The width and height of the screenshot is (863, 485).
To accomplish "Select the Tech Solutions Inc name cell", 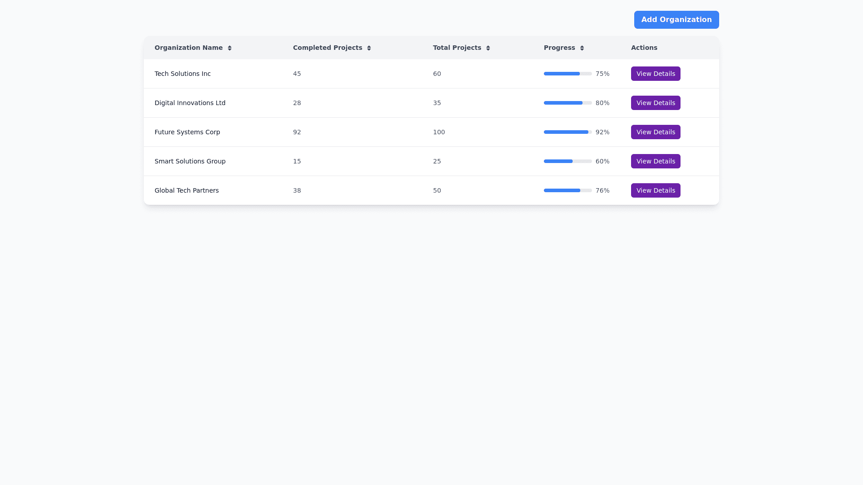I will (182, 74).
